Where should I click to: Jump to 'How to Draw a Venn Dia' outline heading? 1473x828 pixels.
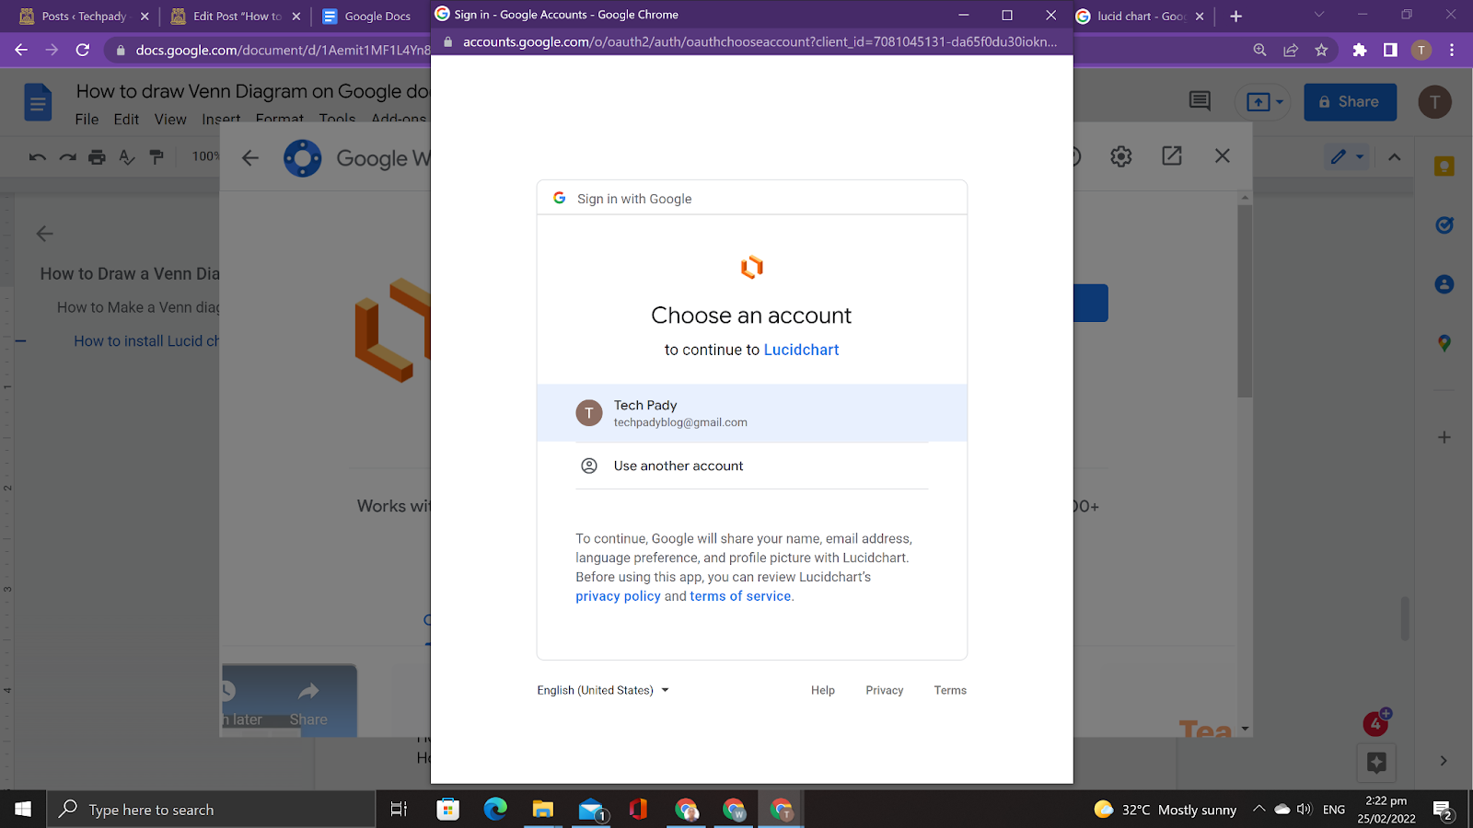click(x=130, y=274)
